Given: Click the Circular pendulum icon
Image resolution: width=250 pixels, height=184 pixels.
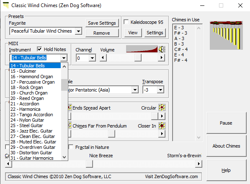Looking at the screenshot, I should (162, 107).
